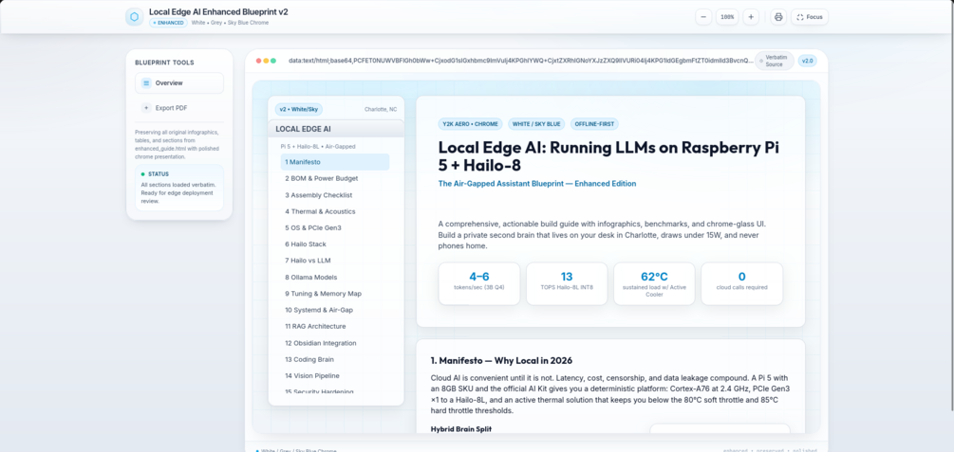
Task: Click the data URL address field
Action: click(x=520, y=61)
